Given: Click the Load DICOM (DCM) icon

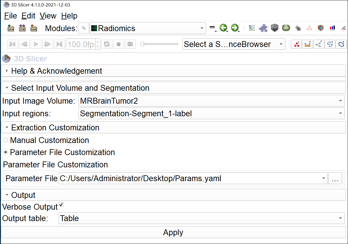Looking at the screenshot, I should (22, 28).
